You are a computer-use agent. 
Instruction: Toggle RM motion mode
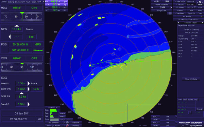(167, 1)
